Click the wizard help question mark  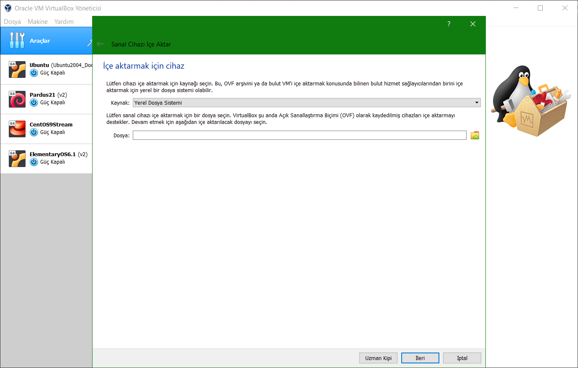(x=449, y=24)
